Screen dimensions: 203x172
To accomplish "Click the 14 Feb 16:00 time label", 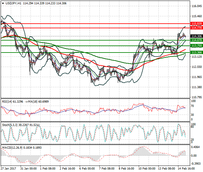I will tap(186, 169).
